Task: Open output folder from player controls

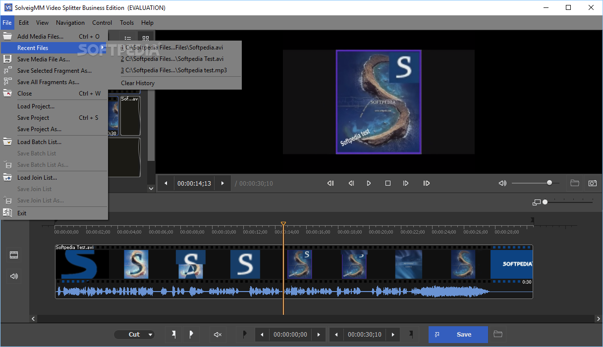Action: pos(575,183)
